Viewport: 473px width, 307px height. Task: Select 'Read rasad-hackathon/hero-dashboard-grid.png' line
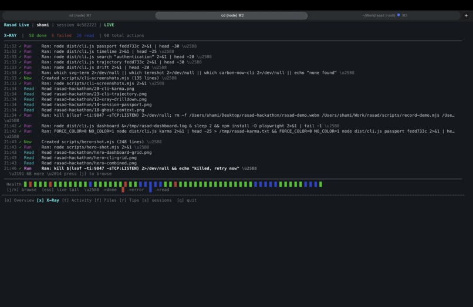pos(78,153)
